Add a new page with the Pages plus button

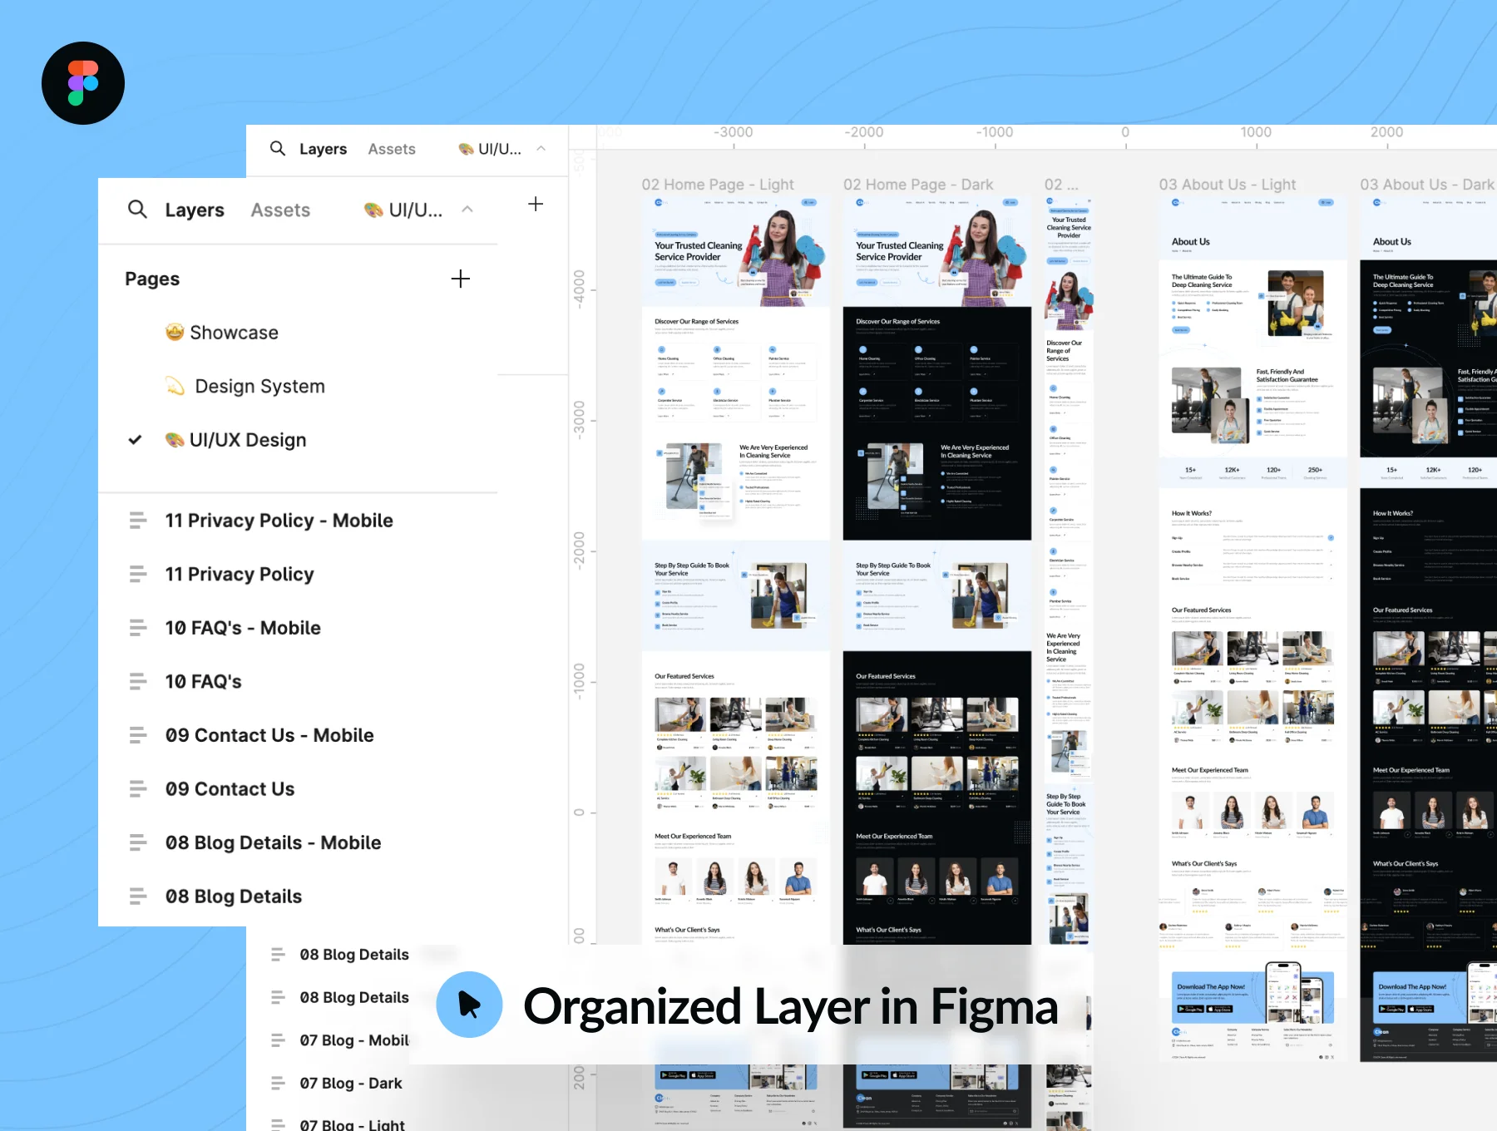pos(461,279)
